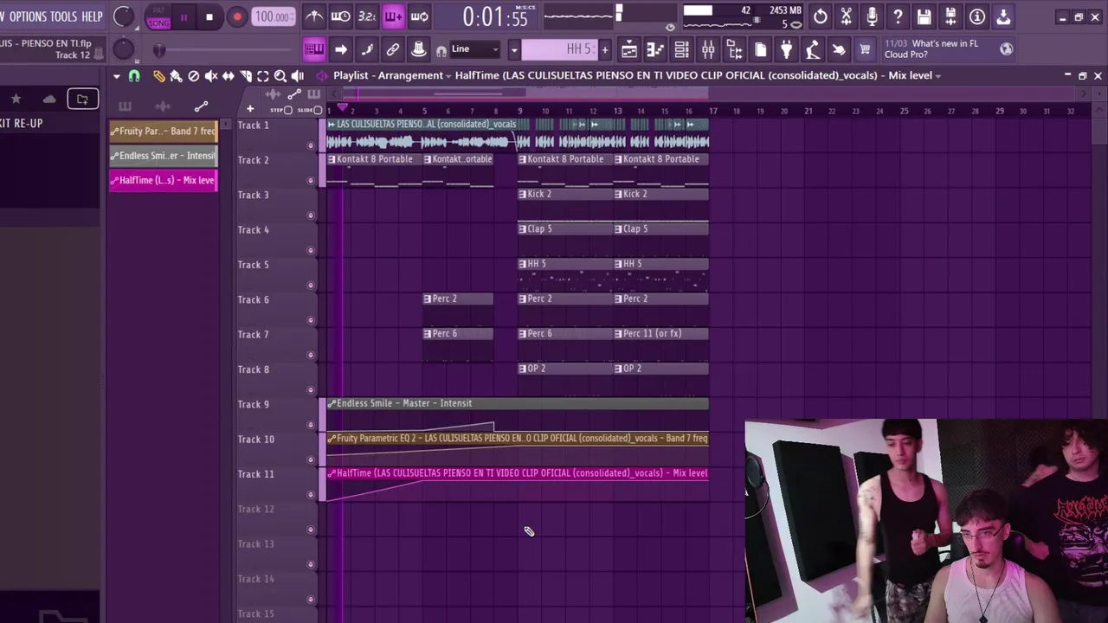Select the playlist slip tool
The image size is (1108, 623).
pyautogui.click(x=229, y=76)
